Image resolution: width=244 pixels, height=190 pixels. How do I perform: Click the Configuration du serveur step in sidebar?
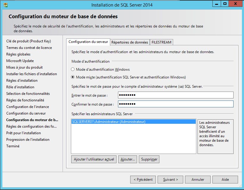[x=26, y=113]
